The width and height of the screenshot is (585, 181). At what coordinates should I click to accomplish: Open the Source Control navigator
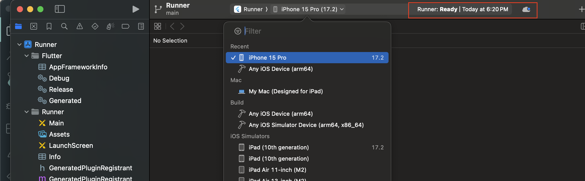click(34, 26)
